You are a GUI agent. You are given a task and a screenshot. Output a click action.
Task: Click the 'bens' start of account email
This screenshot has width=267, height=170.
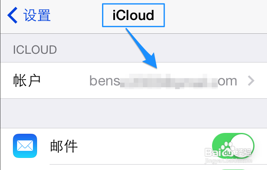tap(105, 81)
